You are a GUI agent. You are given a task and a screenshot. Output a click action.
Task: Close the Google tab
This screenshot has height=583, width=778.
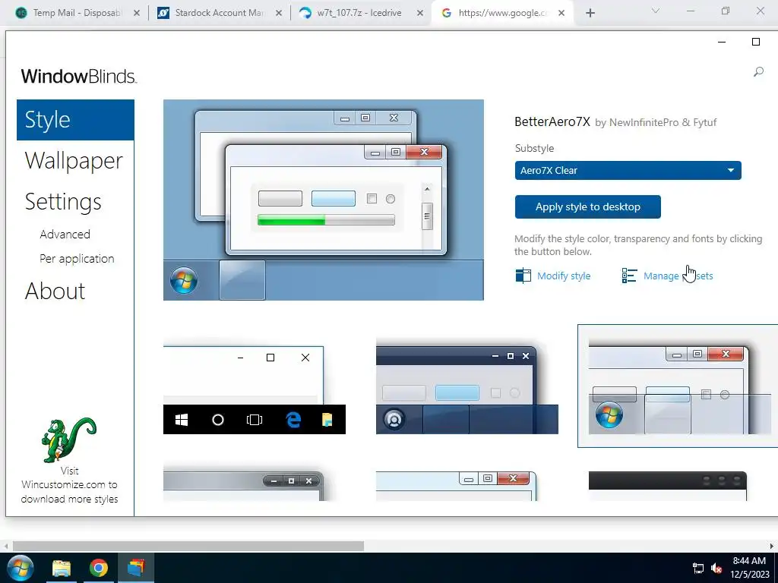561,13
